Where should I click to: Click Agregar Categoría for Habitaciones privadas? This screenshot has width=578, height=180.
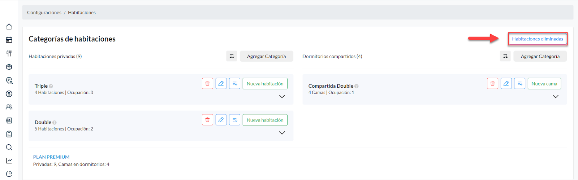tap(266, 56)
